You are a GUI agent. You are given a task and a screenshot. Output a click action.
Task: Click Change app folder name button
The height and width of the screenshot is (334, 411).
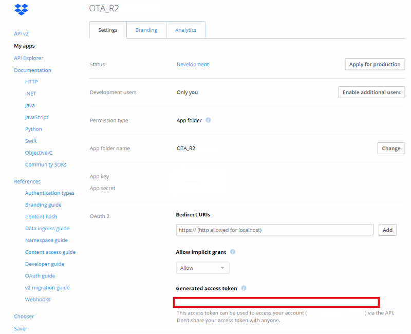(x=391, y=149)
